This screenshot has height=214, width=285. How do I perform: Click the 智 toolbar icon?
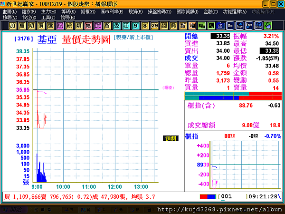coord(107,26)
